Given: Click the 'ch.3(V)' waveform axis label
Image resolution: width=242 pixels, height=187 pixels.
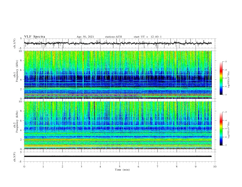Looking at the screenshot, I should click(15, 157).
